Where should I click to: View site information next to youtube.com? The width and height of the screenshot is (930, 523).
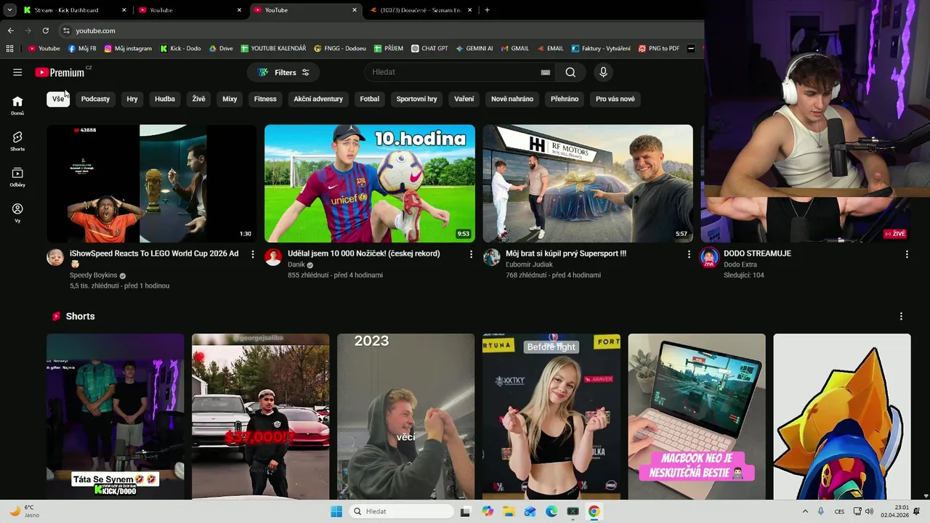[x=66, y=31]
